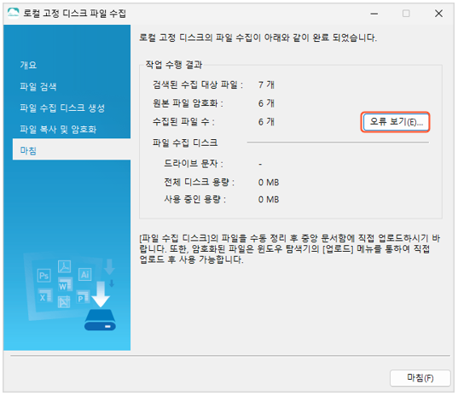This screenshot has height=396, width=458.
Task: Close the 로컬 고정 디스크 파일 수집 window
Action: tap(438, 14)
